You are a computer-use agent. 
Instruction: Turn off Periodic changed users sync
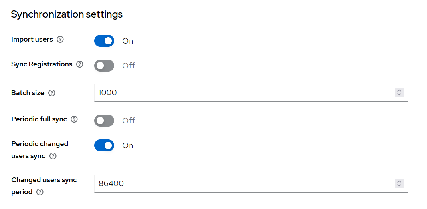[104, 145]
